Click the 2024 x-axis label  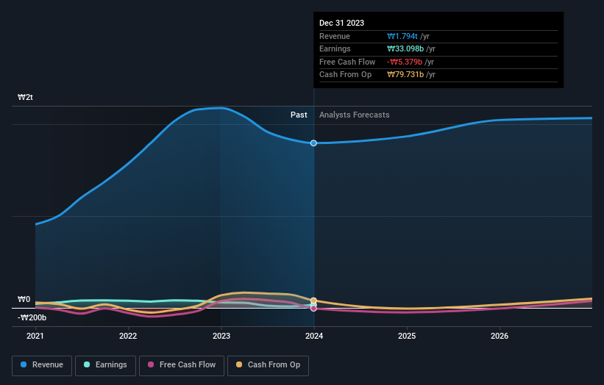point(314,336)
